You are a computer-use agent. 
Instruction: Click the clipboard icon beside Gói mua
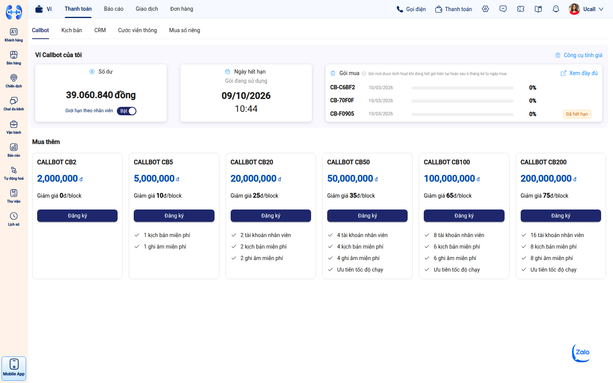pyautogui.click(x=333, y=73)
